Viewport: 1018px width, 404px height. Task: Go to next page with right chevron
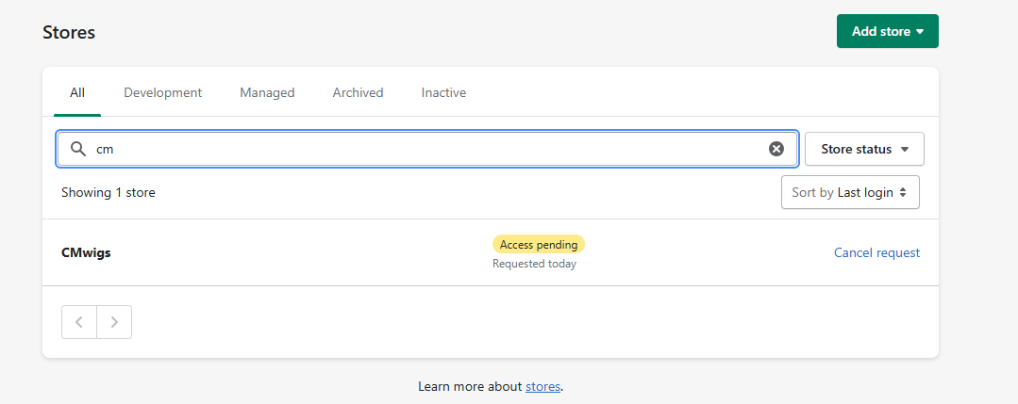point(114,322)
